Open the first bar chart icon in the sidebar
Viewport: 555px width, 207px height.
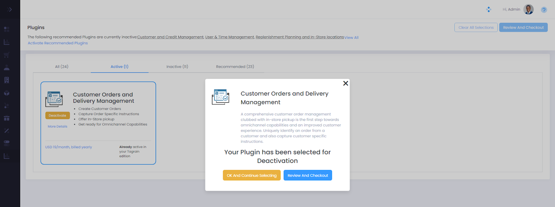pyautogui.click(x=7, y=42)
